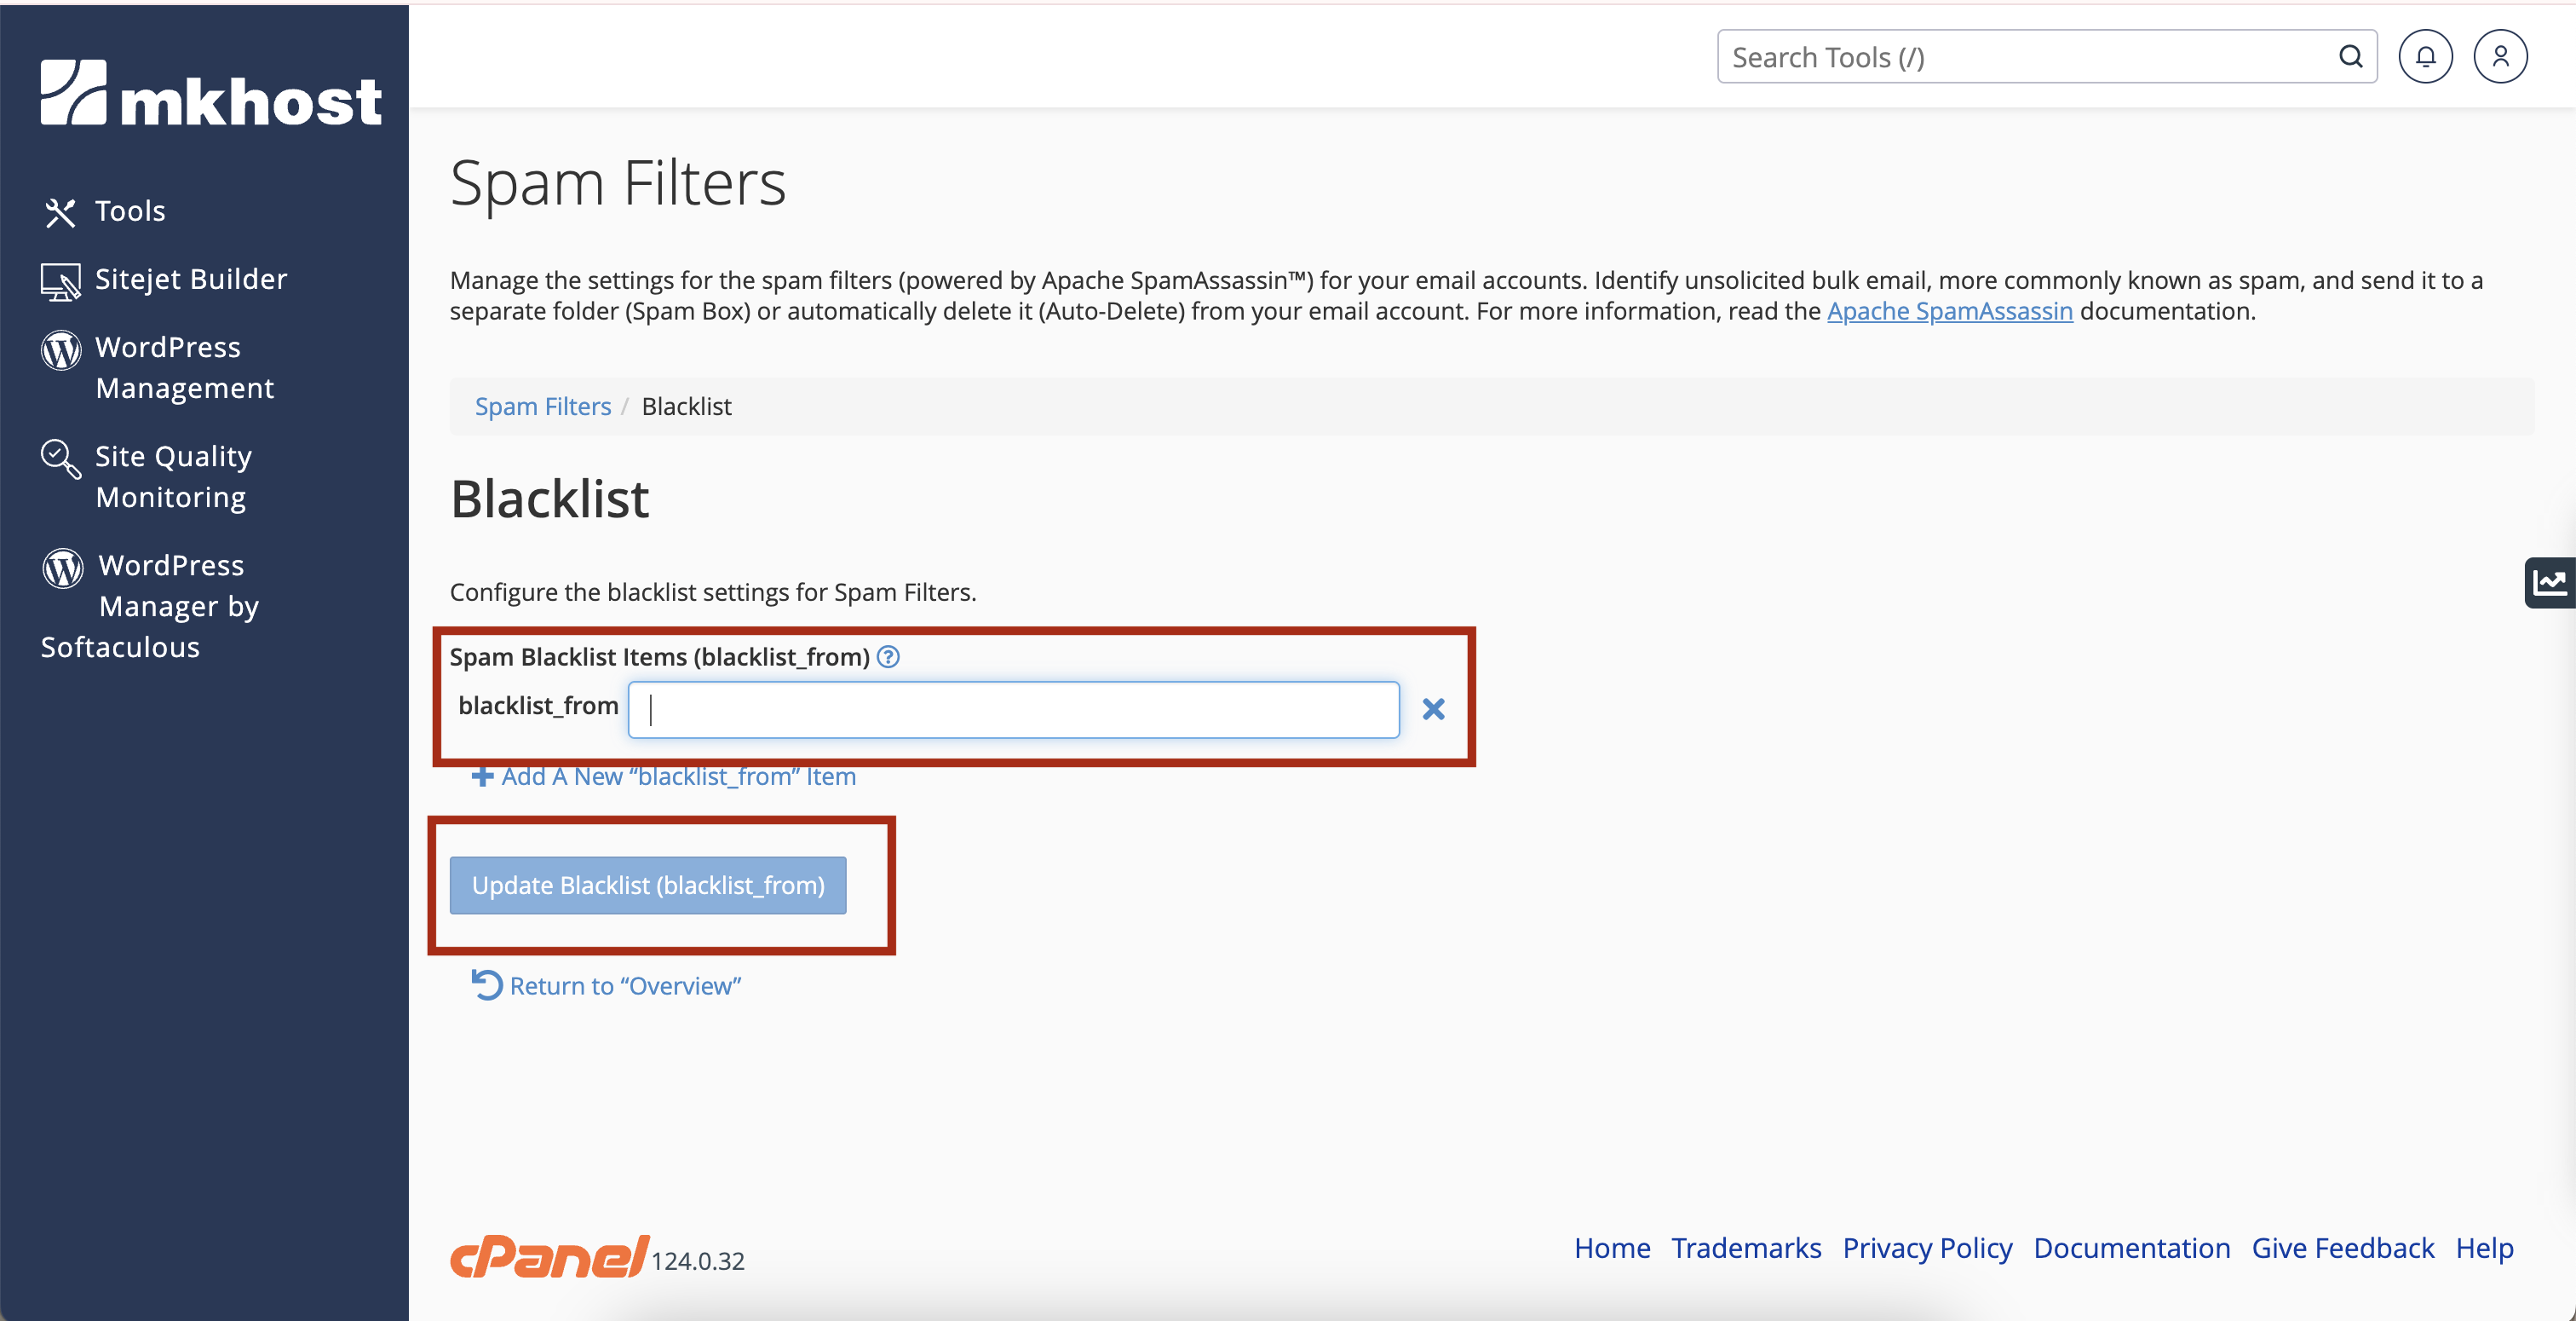Screen dimensions: 2576x1321
Task: Click the blacklist_from help question icon
Action: point(888,656)
